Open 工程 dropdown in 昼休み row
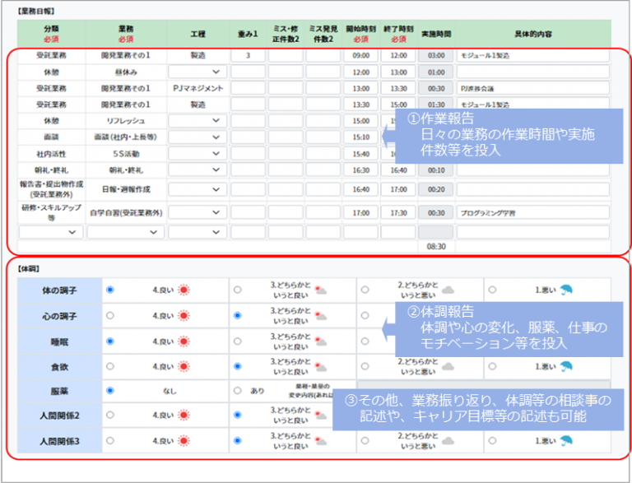 197,72
